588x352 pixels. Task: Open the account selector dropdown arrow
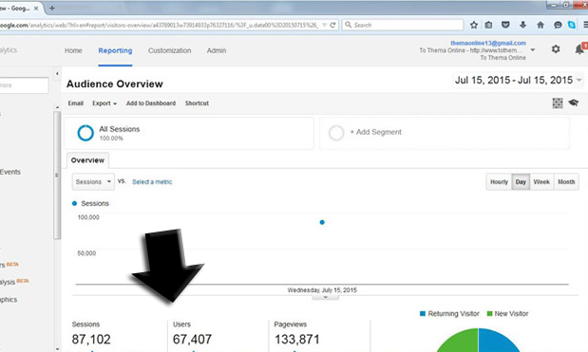click(x=533, y=50)
